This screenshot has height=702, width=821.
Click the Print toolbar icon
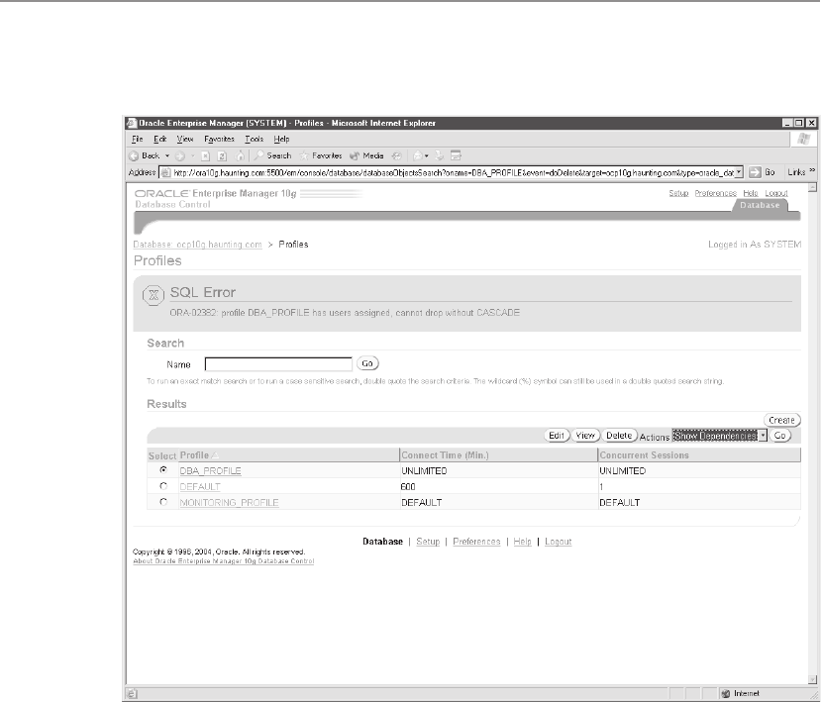pos(440,156)
